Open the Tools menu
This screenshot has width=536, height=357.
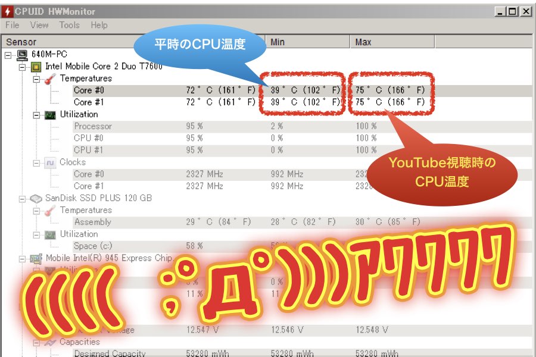(70, 25)
